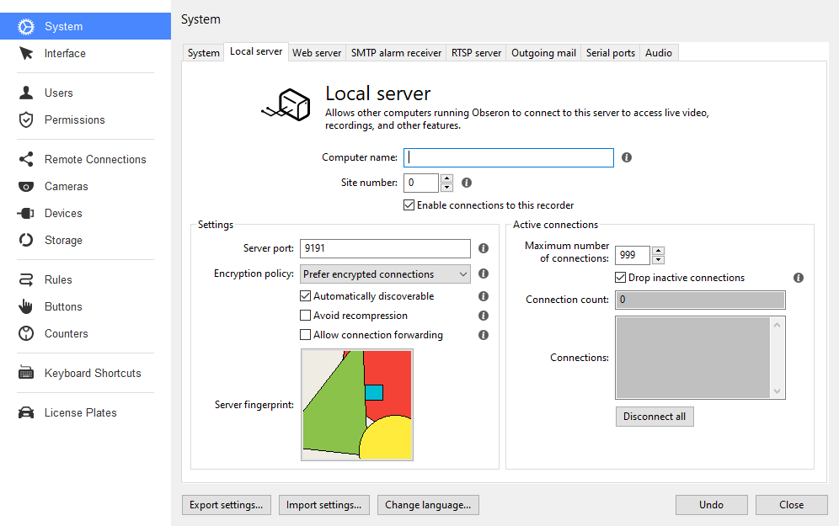The height and width of the screenshot is (526, 839).
Task: Click the Permissions shield icon
Action: [x=25, y=120]
